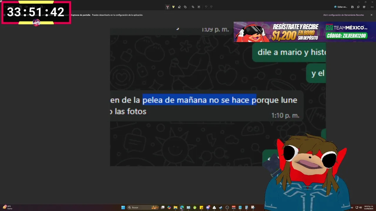The width and height of the screenshot is (376, 211).
Task: Open the volume control in system tray
Action: [x=360, y=207]
